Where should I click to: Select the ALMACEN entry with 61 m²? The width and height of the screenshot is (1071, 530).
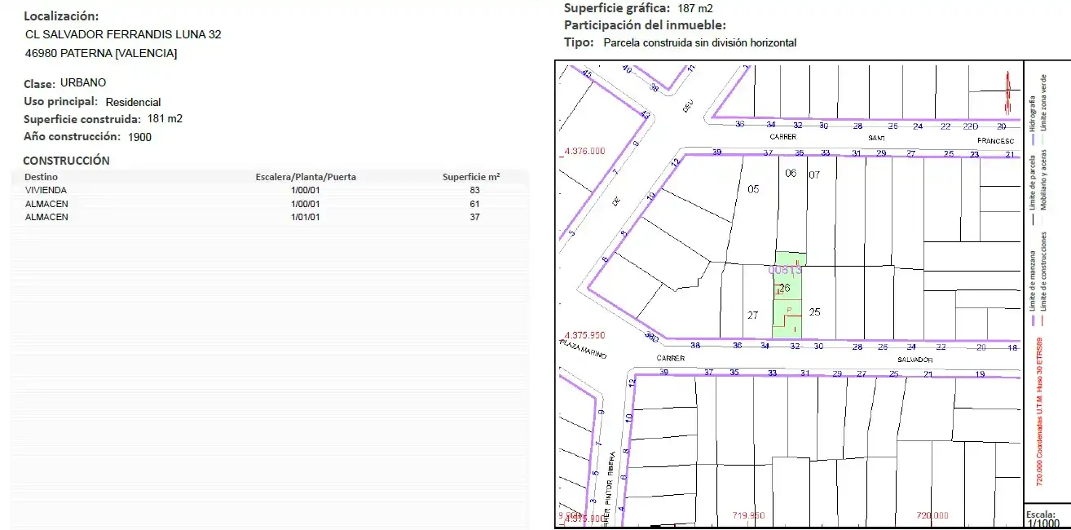[x=46, y=204]
